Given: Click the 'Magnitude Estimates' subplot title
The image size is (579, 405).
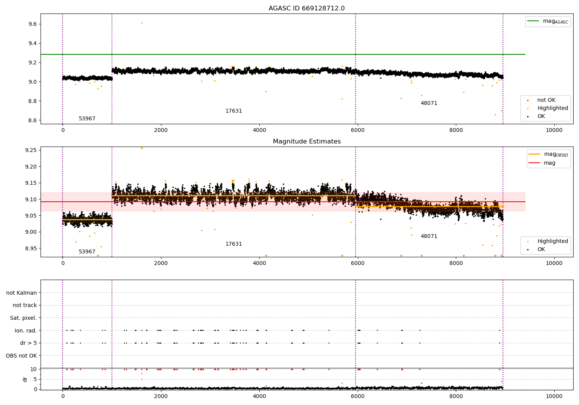Looking at the screenshot, I should [306, 142].
